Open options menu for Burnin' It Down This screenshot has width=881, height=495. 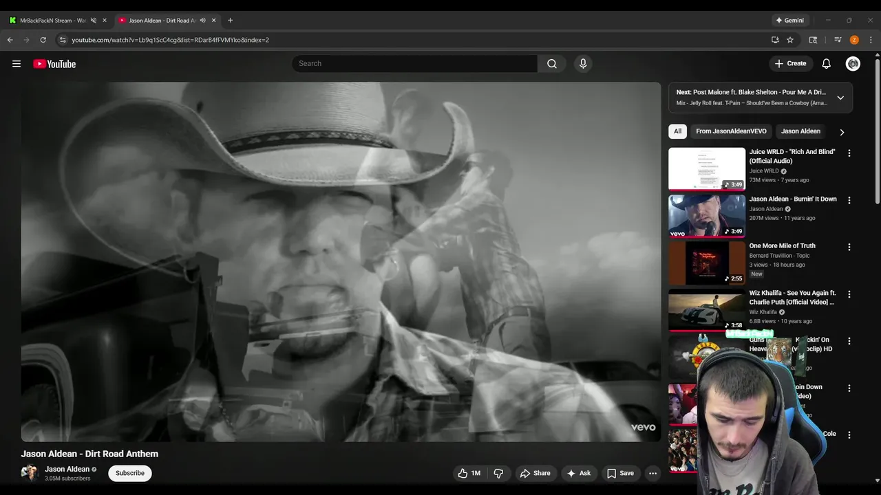[849, 200]
